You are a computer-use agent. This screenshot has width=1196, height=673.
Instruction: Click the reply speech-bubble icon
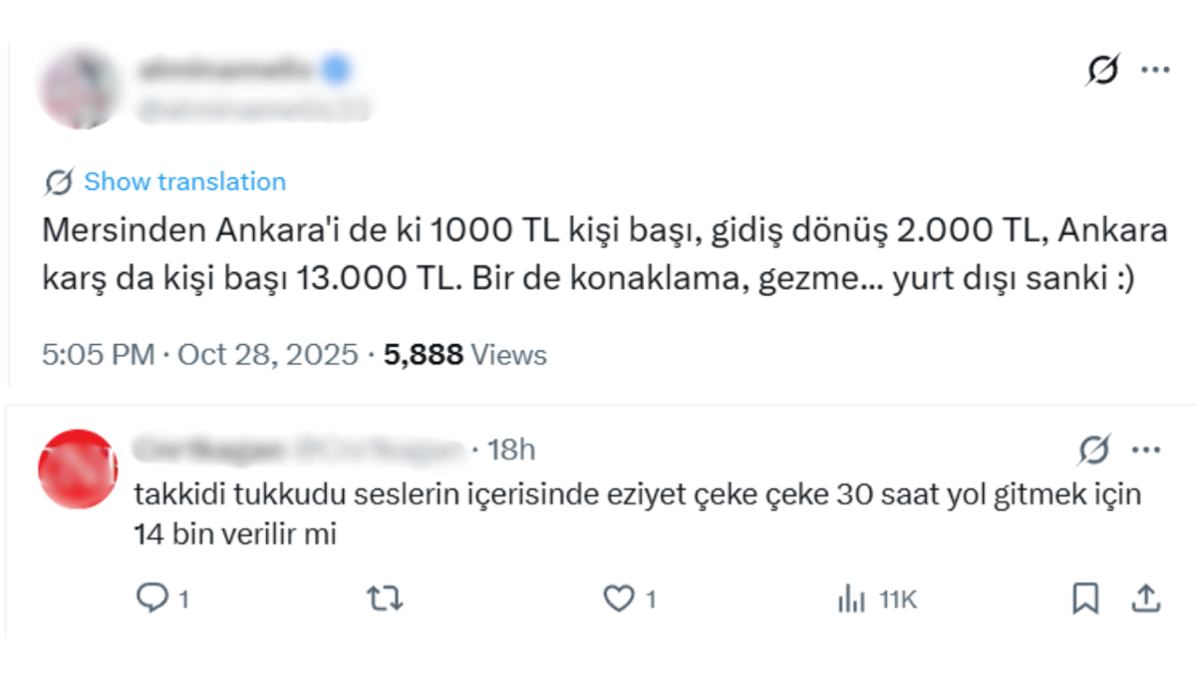tap(151, 598)
